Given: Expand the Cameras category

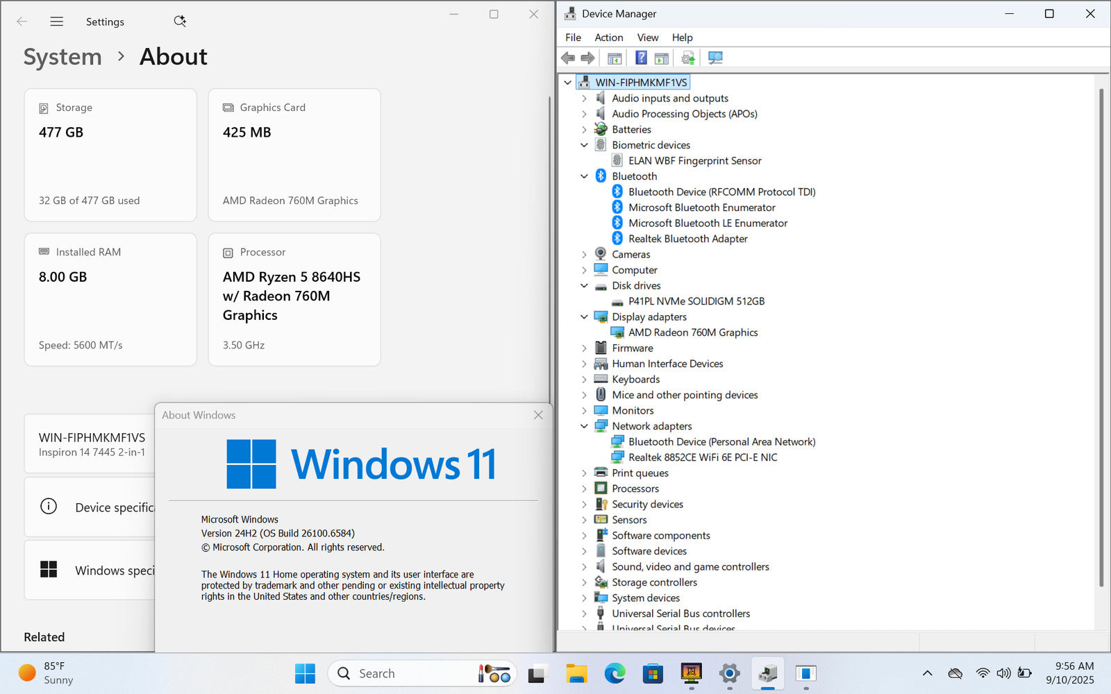Looking at the screenshot, I should coord(584,255).
